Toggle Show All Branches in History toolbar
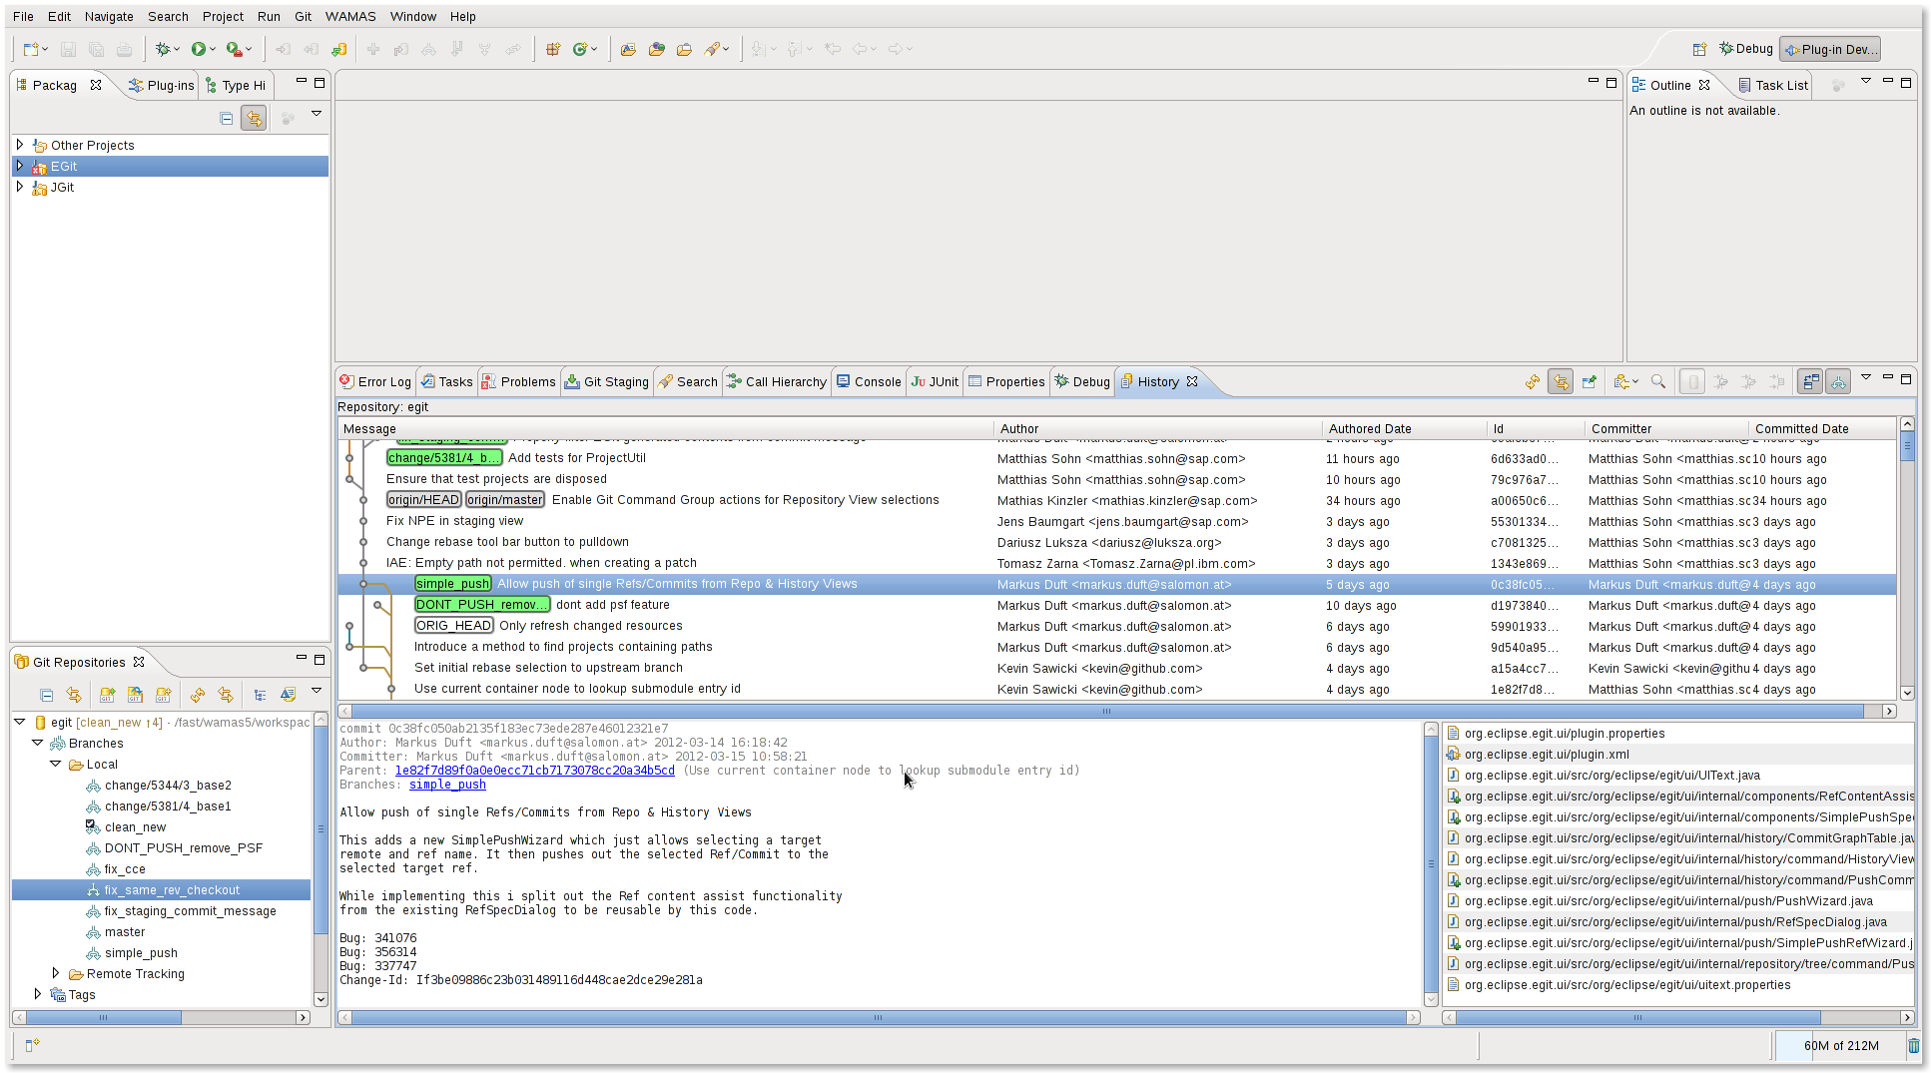Viewport: 1931px width, 1073px height. (1838, 382)
